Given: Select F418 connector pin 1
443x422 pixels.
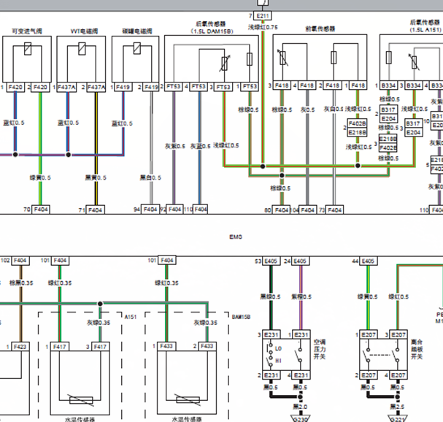Looking at the screenshot, I should tap(358, 85).
